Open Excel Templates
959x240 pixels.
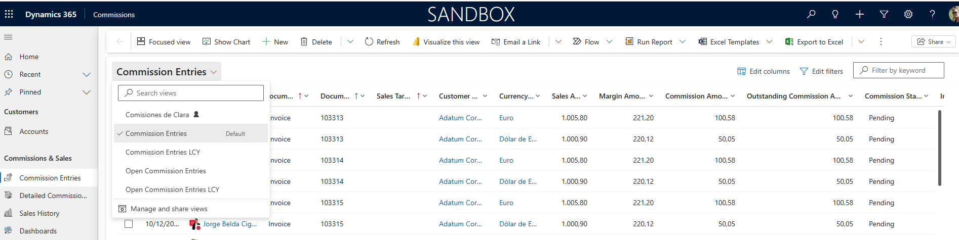pyautogui.click(x=729, y=41)
